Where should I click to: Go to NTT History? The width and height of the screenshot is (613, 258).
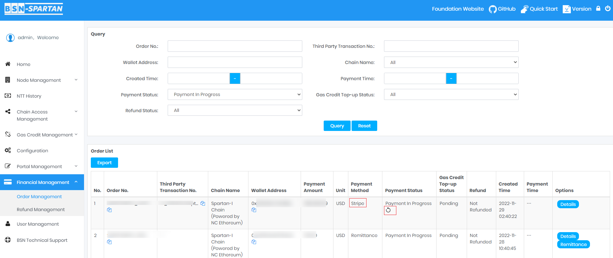point(29,96)
